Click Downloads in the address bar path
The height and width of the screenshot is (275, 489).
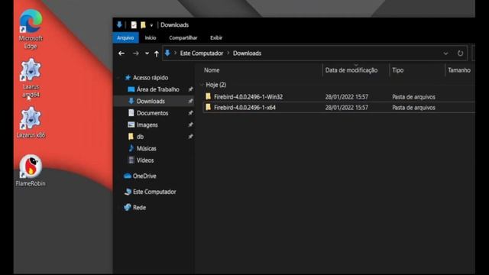(x=247, y=53)
